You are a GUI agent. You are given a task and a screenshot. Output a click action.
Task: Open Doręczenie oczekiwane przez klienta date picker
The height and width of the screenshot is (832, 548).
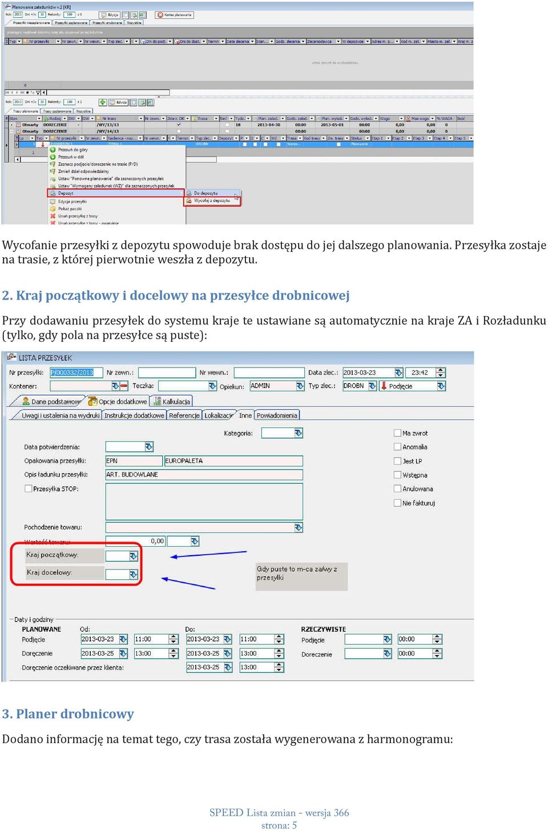tap(228, 667)
